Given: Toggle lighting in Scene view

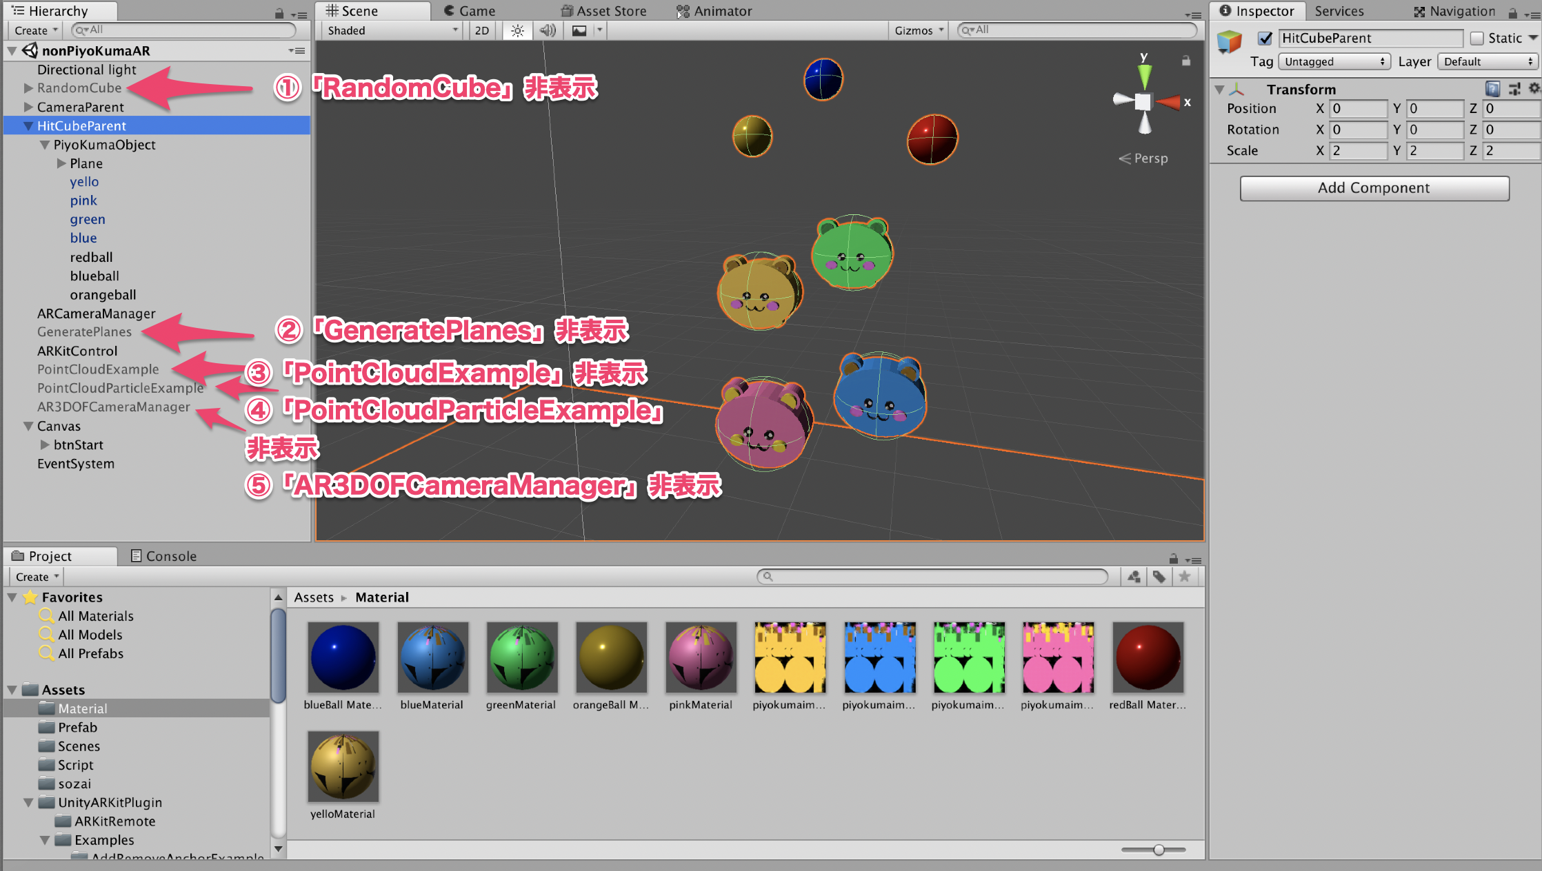Looking at the screenshot, I should click(514, 32).
